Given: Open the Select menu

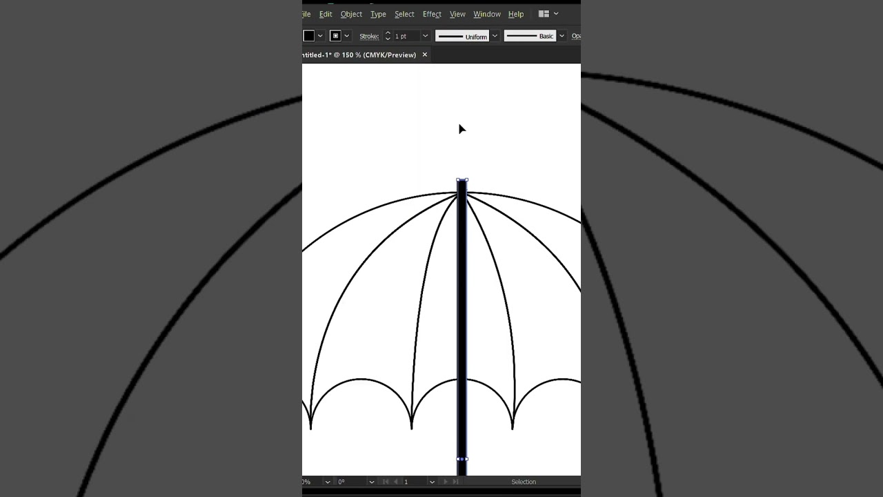Looking at the screenshot, I should click(404, 14).
